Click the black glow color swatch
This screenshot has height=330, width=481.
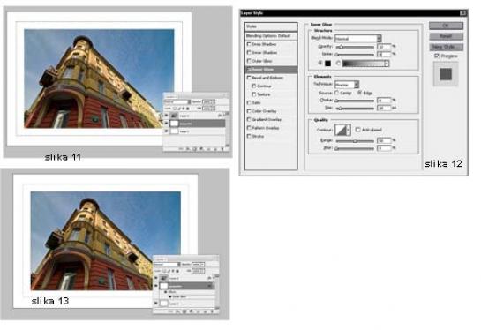click(328, 64)
